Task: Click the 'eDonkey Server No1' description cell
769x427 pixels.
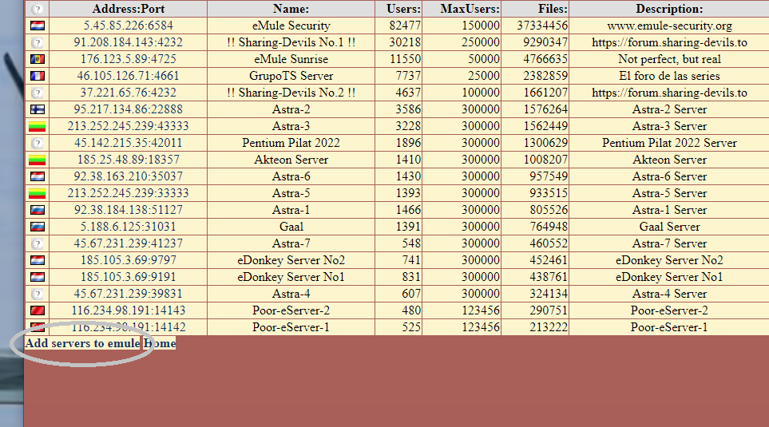Action: pyautogui.click(x=669, y=277)
